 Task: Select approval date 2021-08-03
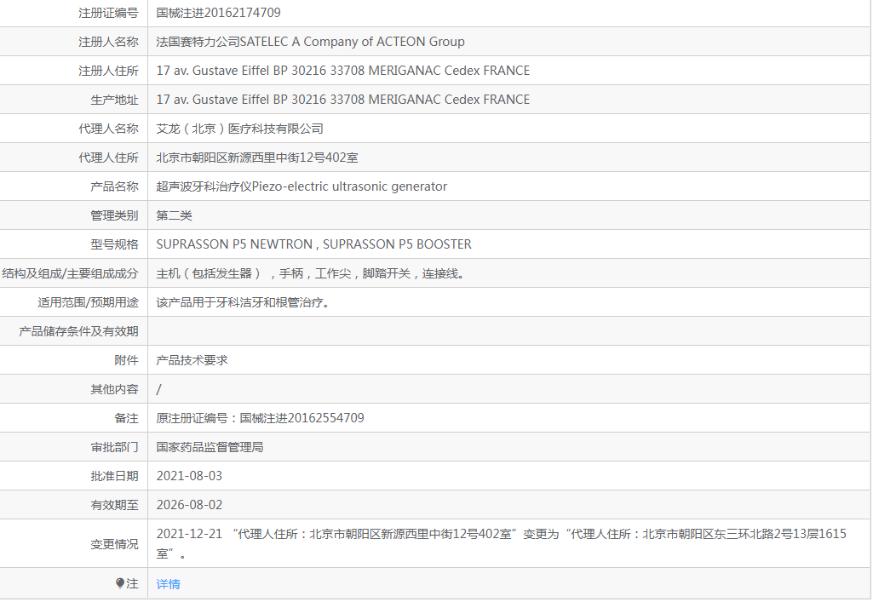pos(189,476)
